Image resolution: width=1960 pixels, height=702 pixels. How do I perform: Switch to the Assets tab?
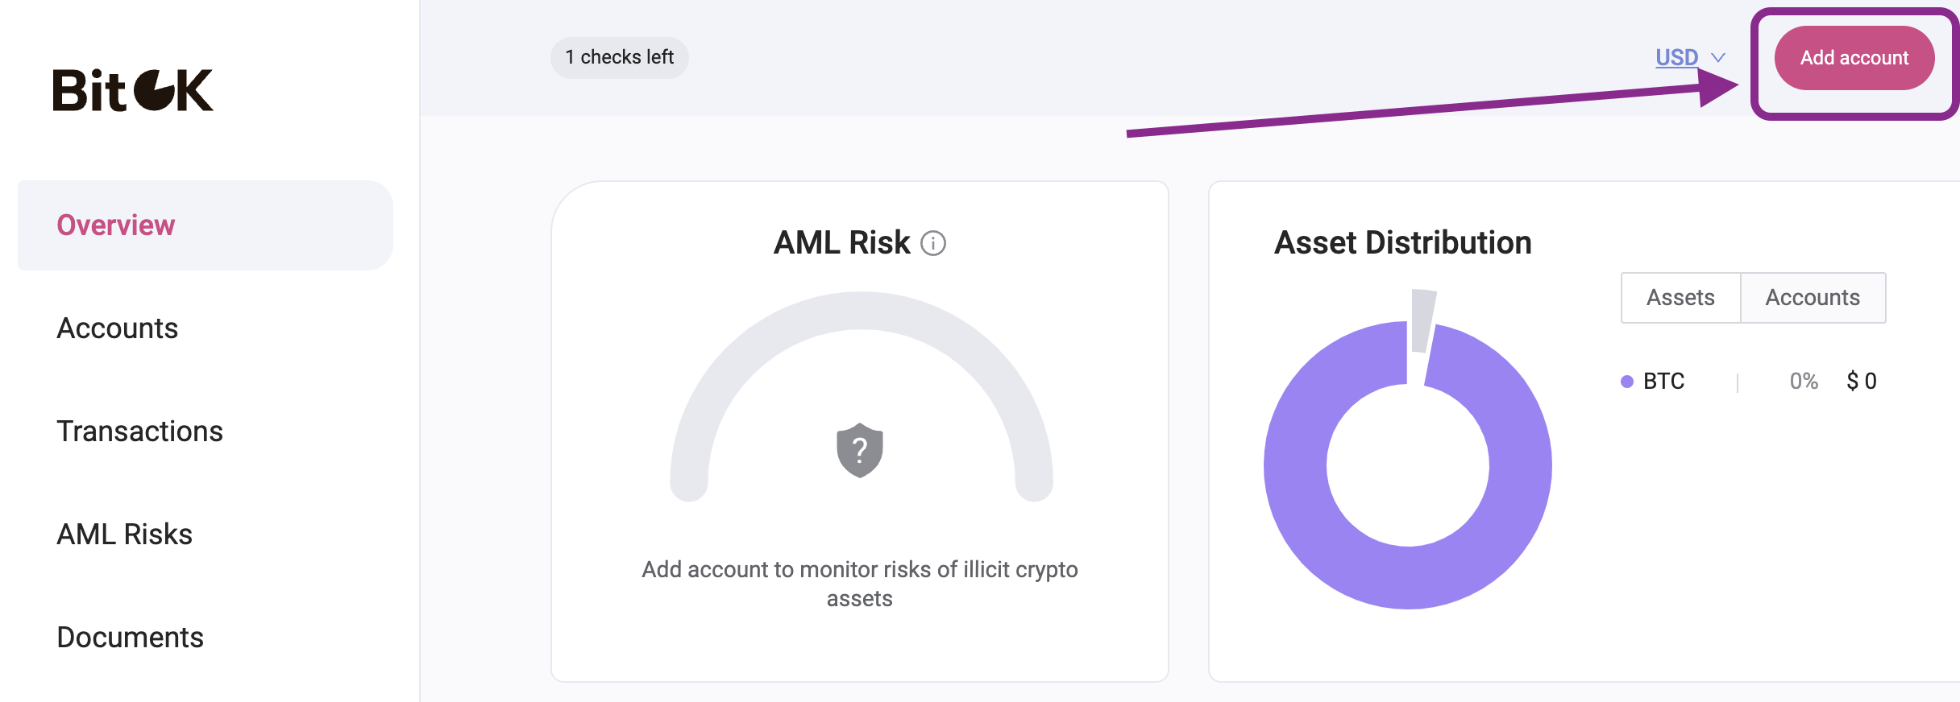[x=1680, y=298]
